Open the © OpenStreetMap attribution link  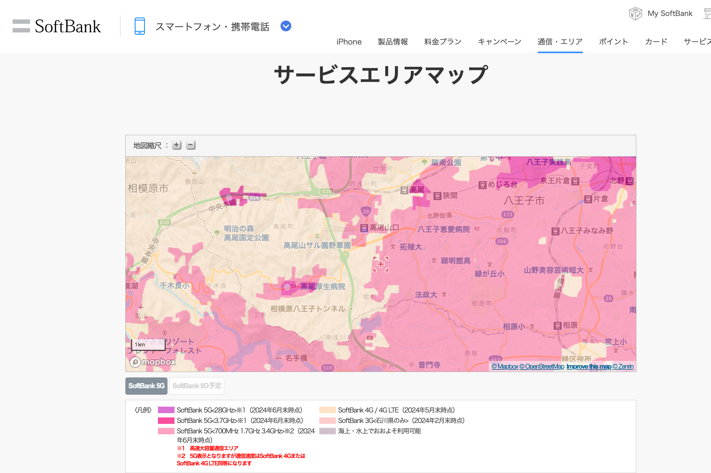[542, 366]
